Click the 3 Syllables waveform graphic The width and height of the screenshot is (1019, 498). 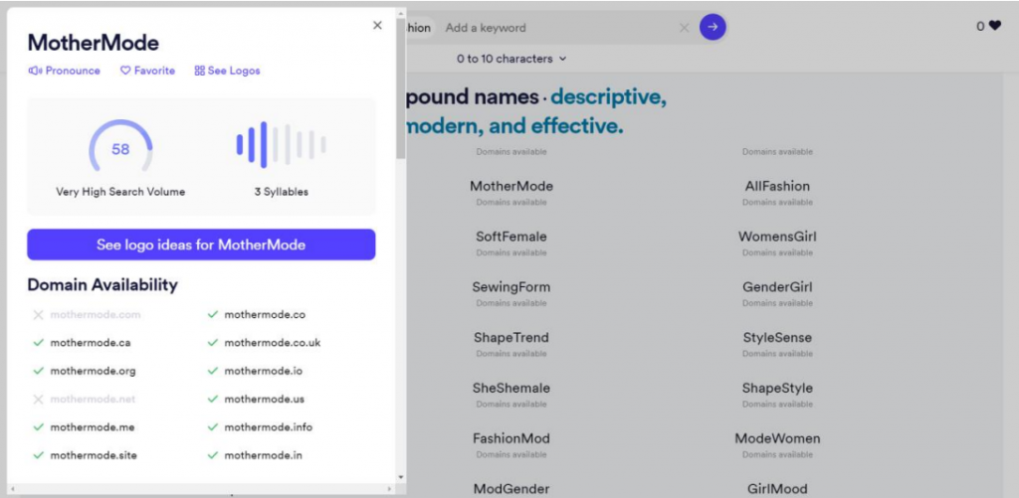point(282,145)
